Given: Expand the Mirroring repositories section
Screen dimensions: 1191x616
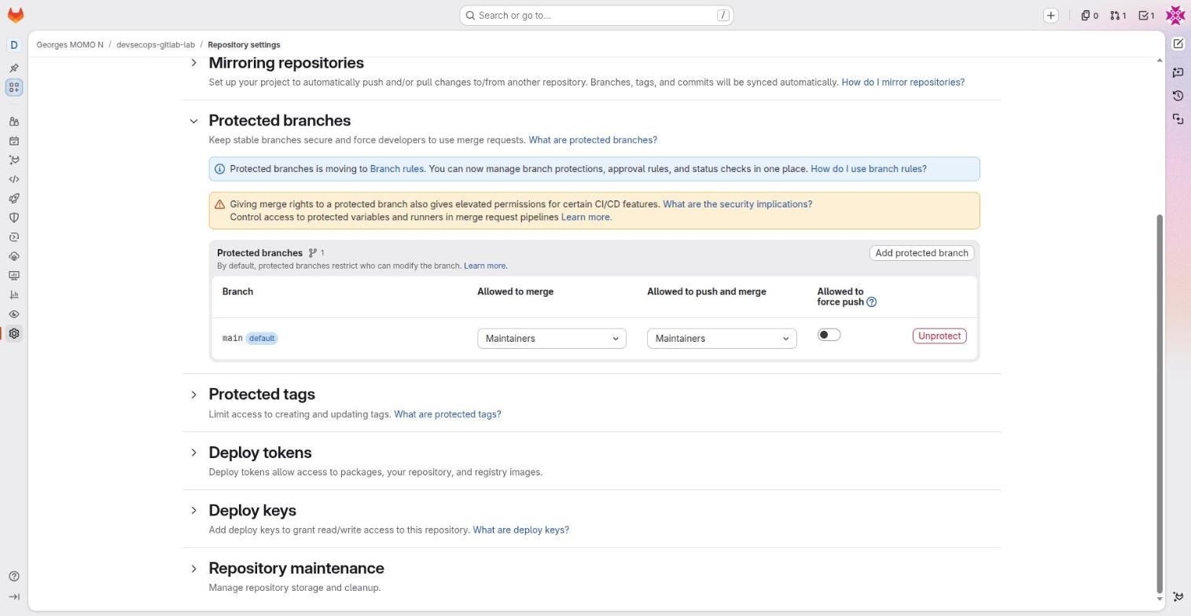Looking at the screenshot, I should 193,63.
